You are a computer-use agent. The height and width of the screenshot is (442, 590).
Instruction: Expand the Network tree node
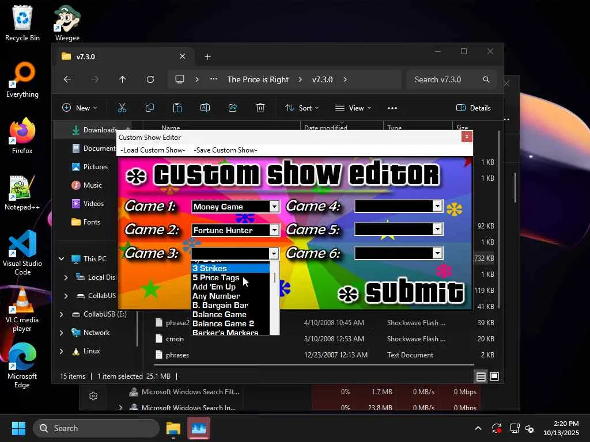tap(61, 333)
